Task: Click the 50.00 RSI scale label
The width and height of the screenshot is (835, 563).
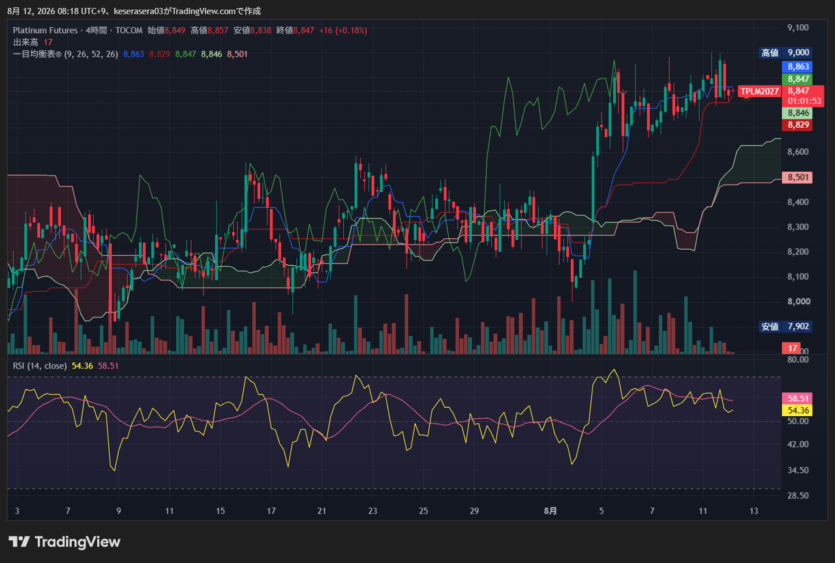Action: 798,421
